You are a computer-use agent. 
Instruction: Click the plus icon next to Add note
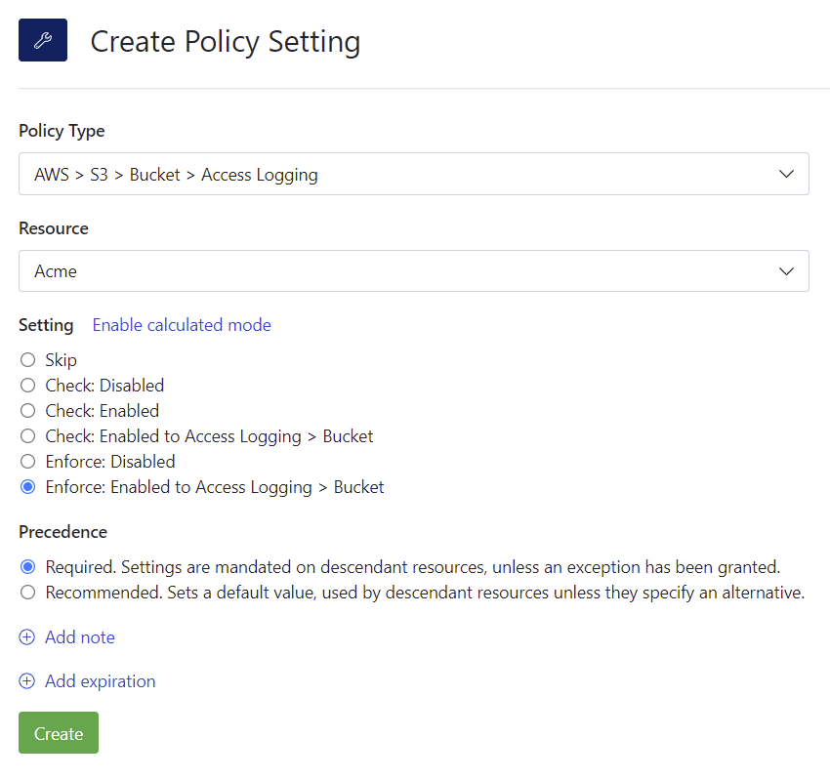tap(27, 637)
